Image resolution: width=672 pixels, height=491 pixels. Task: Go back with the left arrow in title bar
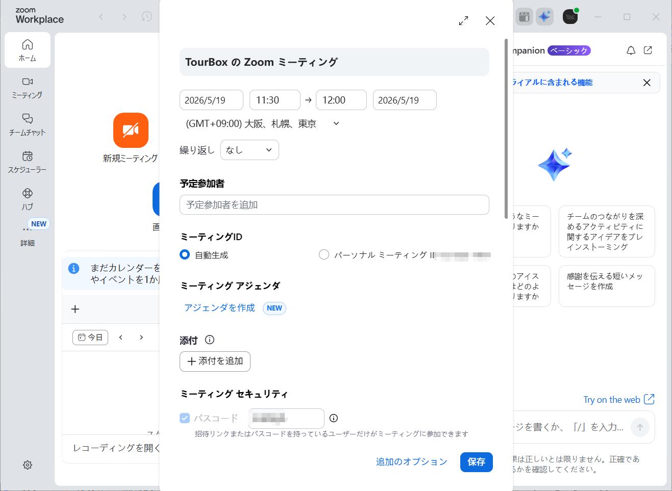point(101,17)
